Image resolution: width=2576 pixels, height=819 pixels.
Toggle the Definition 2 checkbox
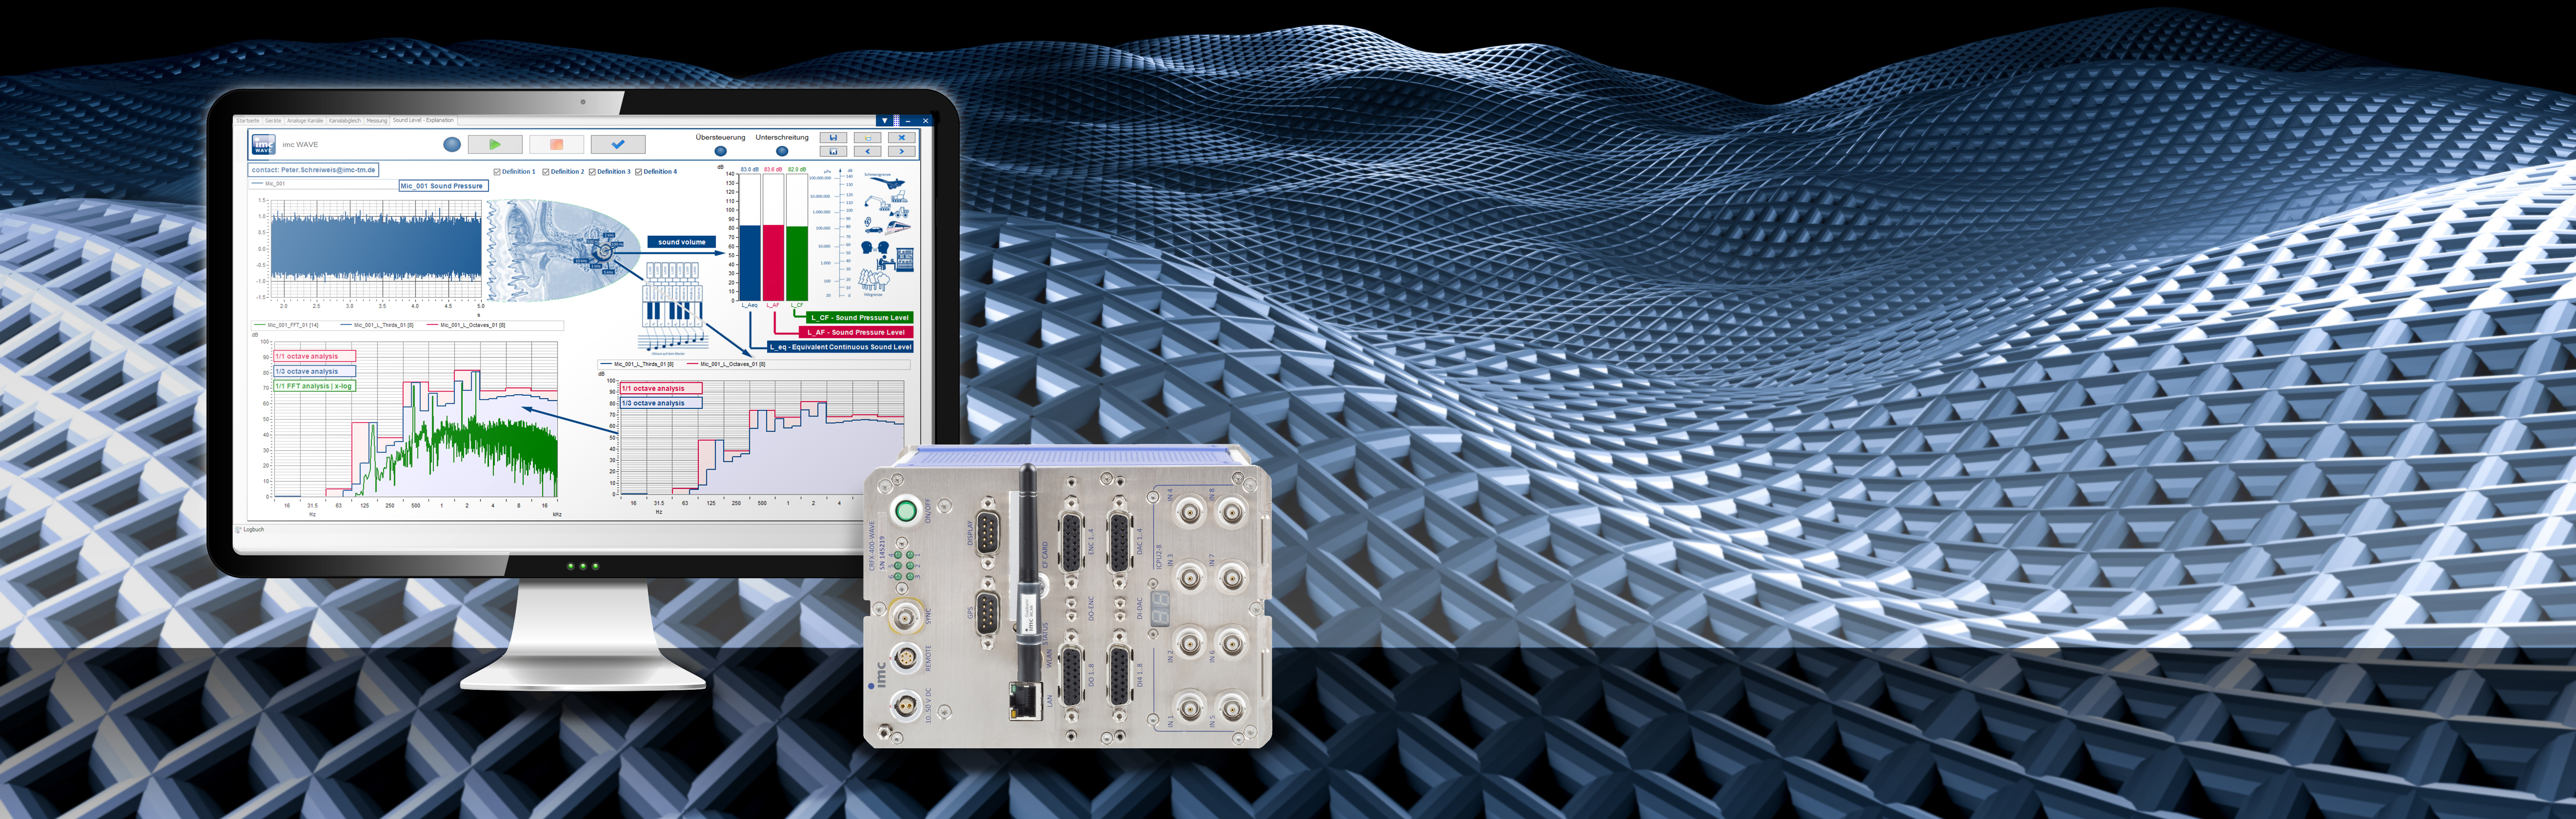point(546,172)
